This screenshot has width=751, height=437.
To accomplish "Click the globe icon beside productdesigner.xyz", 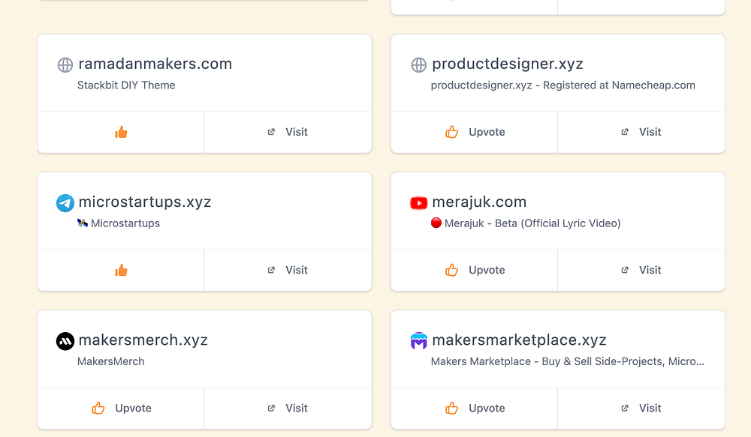I will click(x=419, y=65).
